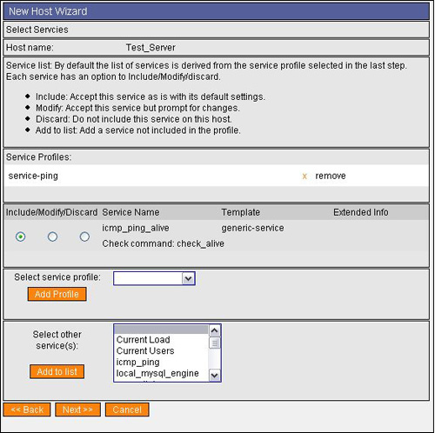This screenshot has height=433, width=435.
Task: Choose Current Load in services list
Action: (x=143, y=340)
